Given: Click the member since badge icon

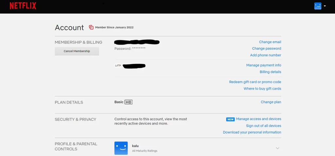Looking at the screenshot, I should point(91,27).
